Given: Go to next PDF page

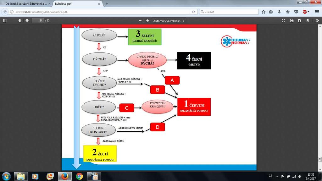Looking at the screenshot, I should tap(27, 20).
